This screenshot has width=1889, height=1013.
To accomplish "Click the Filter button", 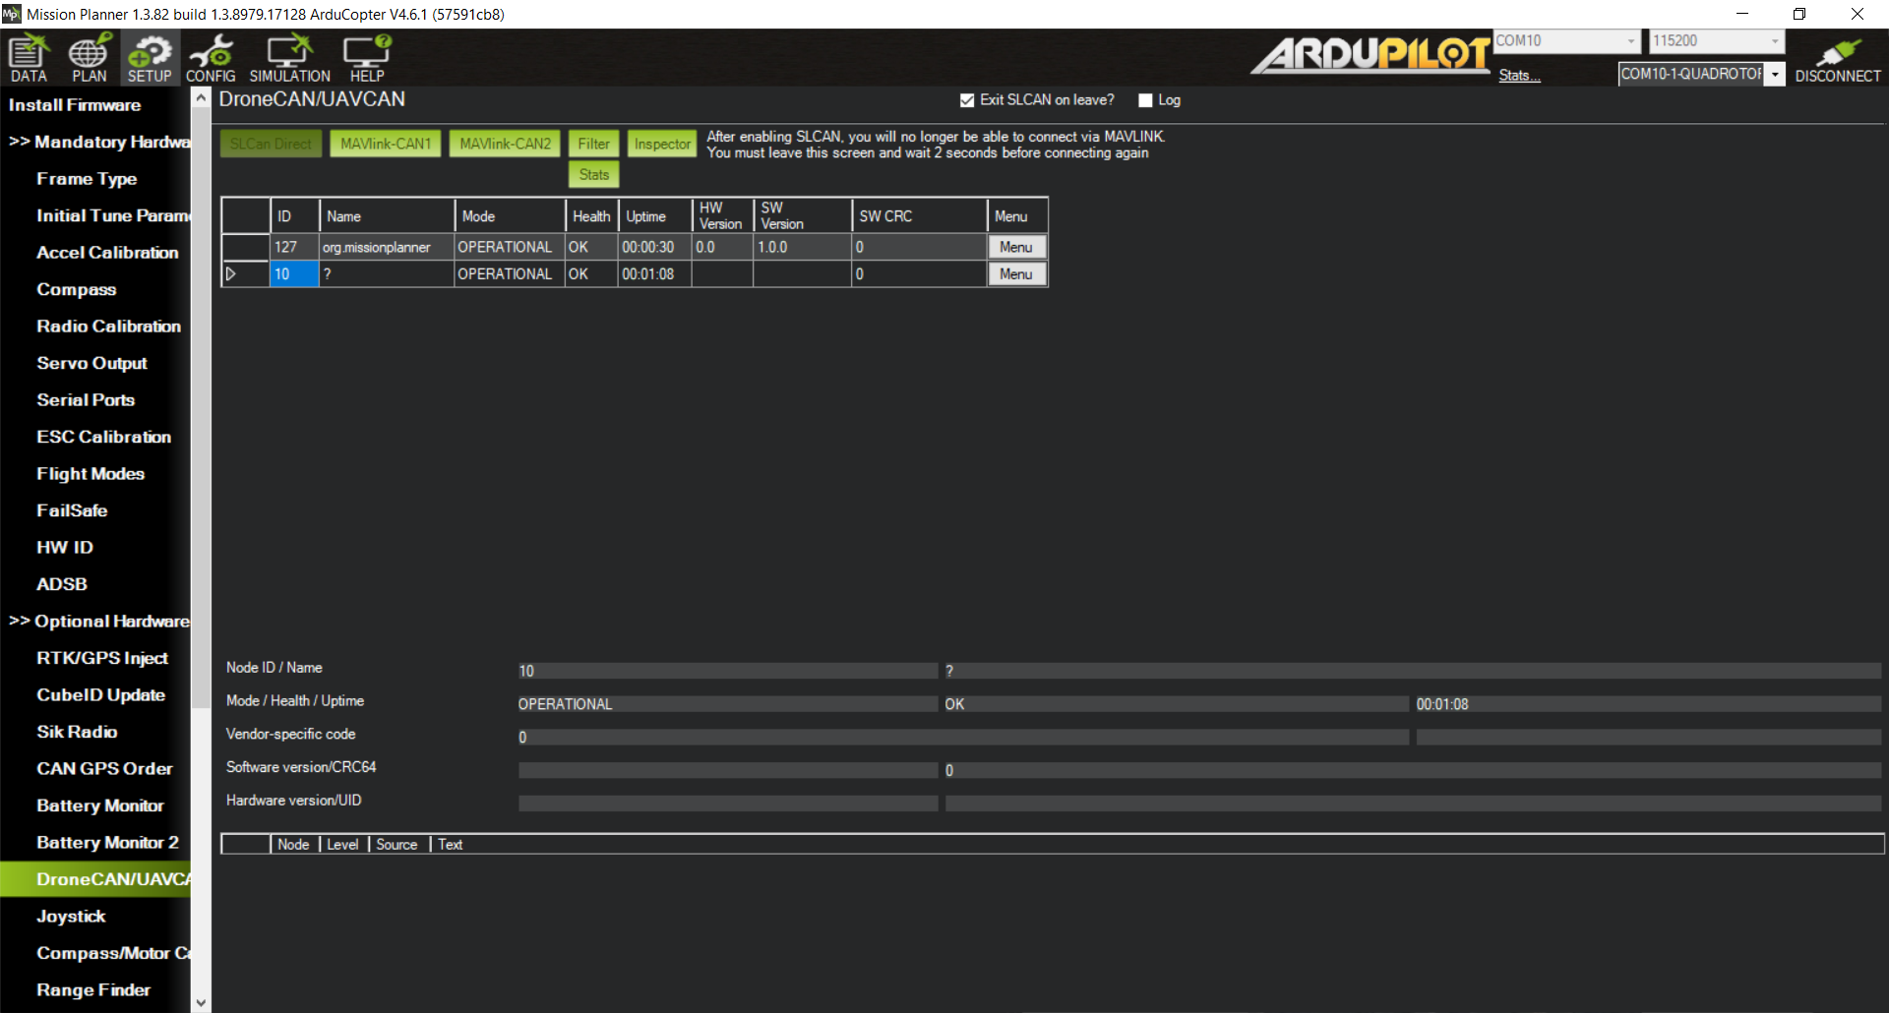I will (x=593, y=144).
